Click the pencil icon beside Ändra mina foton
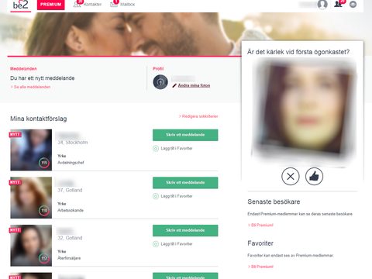This screenshot has width=372, height=279. click(174, 85)
